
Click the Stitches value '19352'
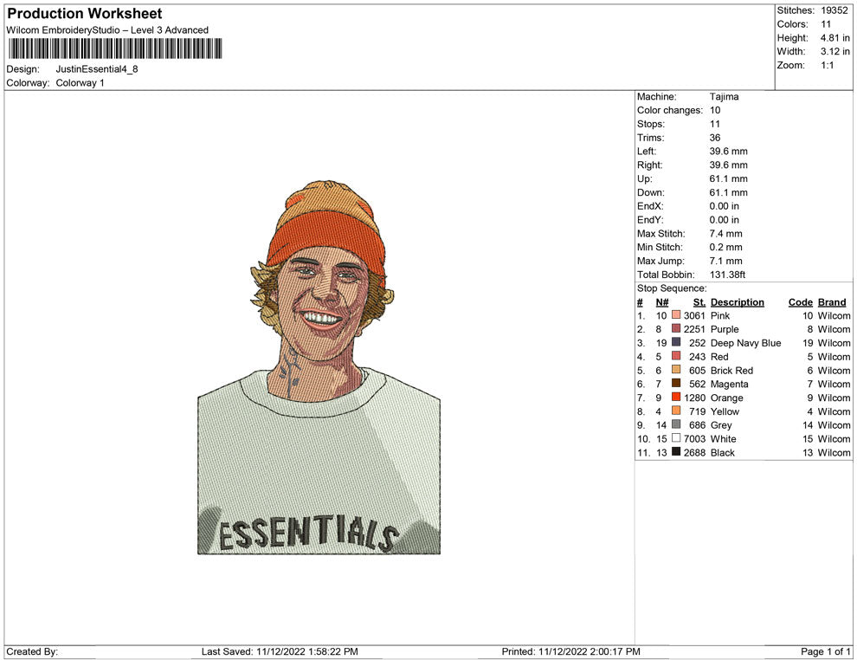[x=834, y=10]
